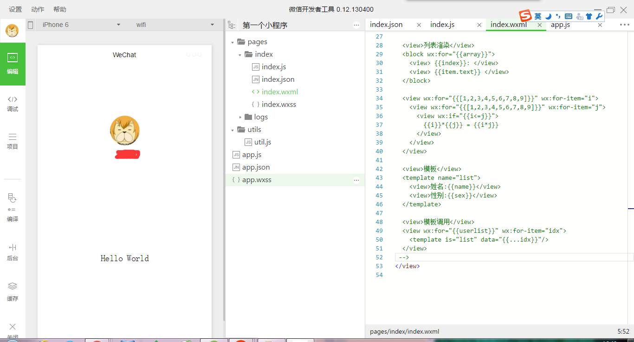Screen dimensions: 634x342
Task: Open index.wxss in the file tree
Action: 278,105
